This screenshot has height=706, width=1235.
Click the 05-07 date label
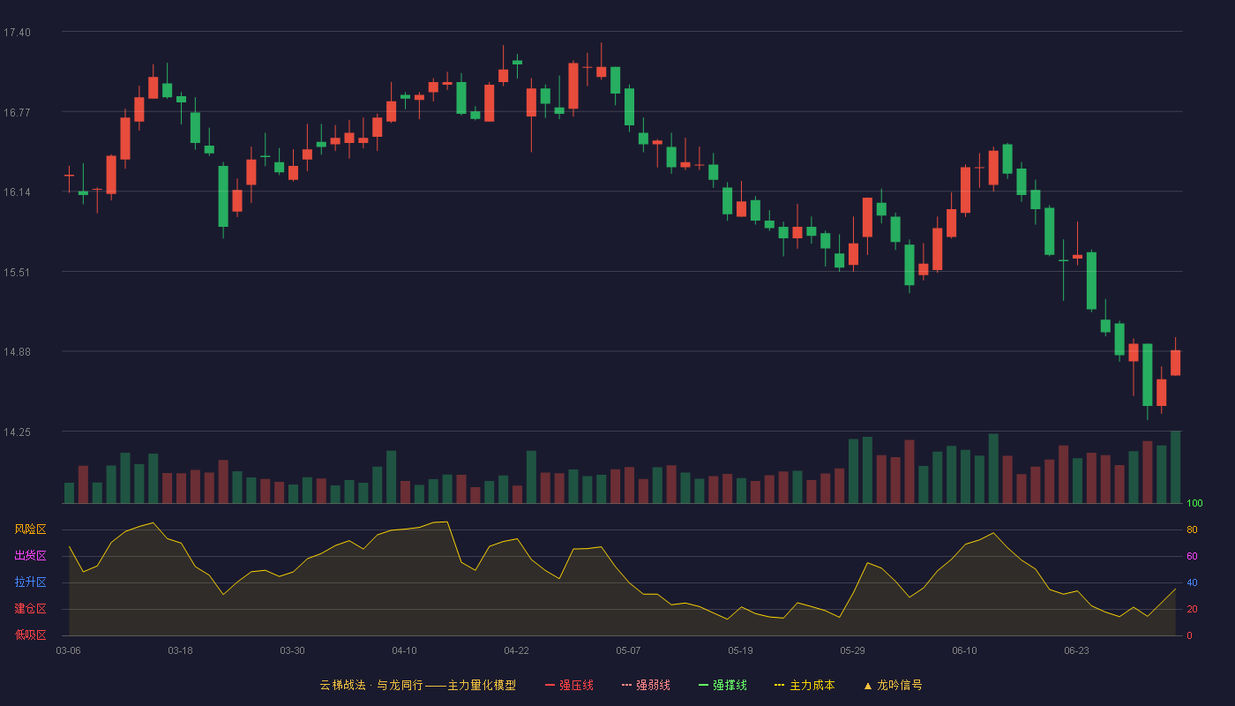point(628,650)
